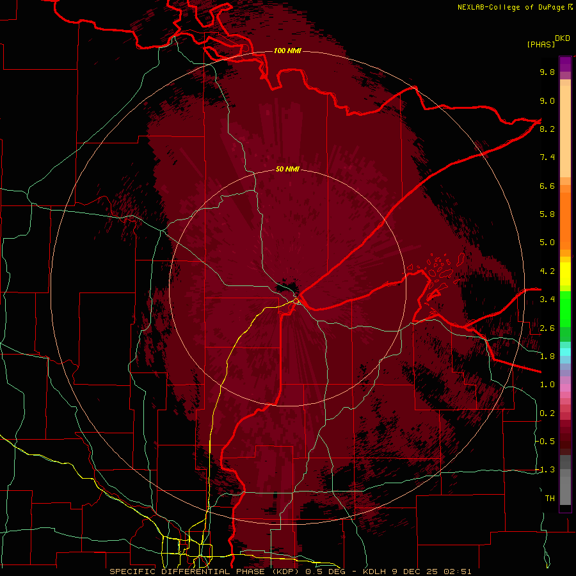Select the 7.4 scale value
The width and height of the screenshot is (576, 576).
[x=547, y=157]
